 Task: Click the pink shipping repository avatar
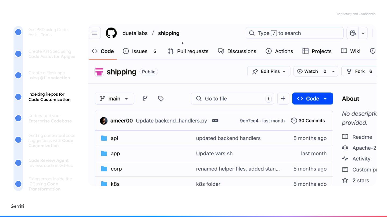coord(99,72)
